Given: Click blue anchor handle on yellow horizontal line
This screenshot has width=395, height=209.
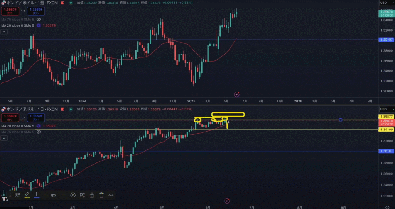Looking at the screenshot, I should point(341,120).
